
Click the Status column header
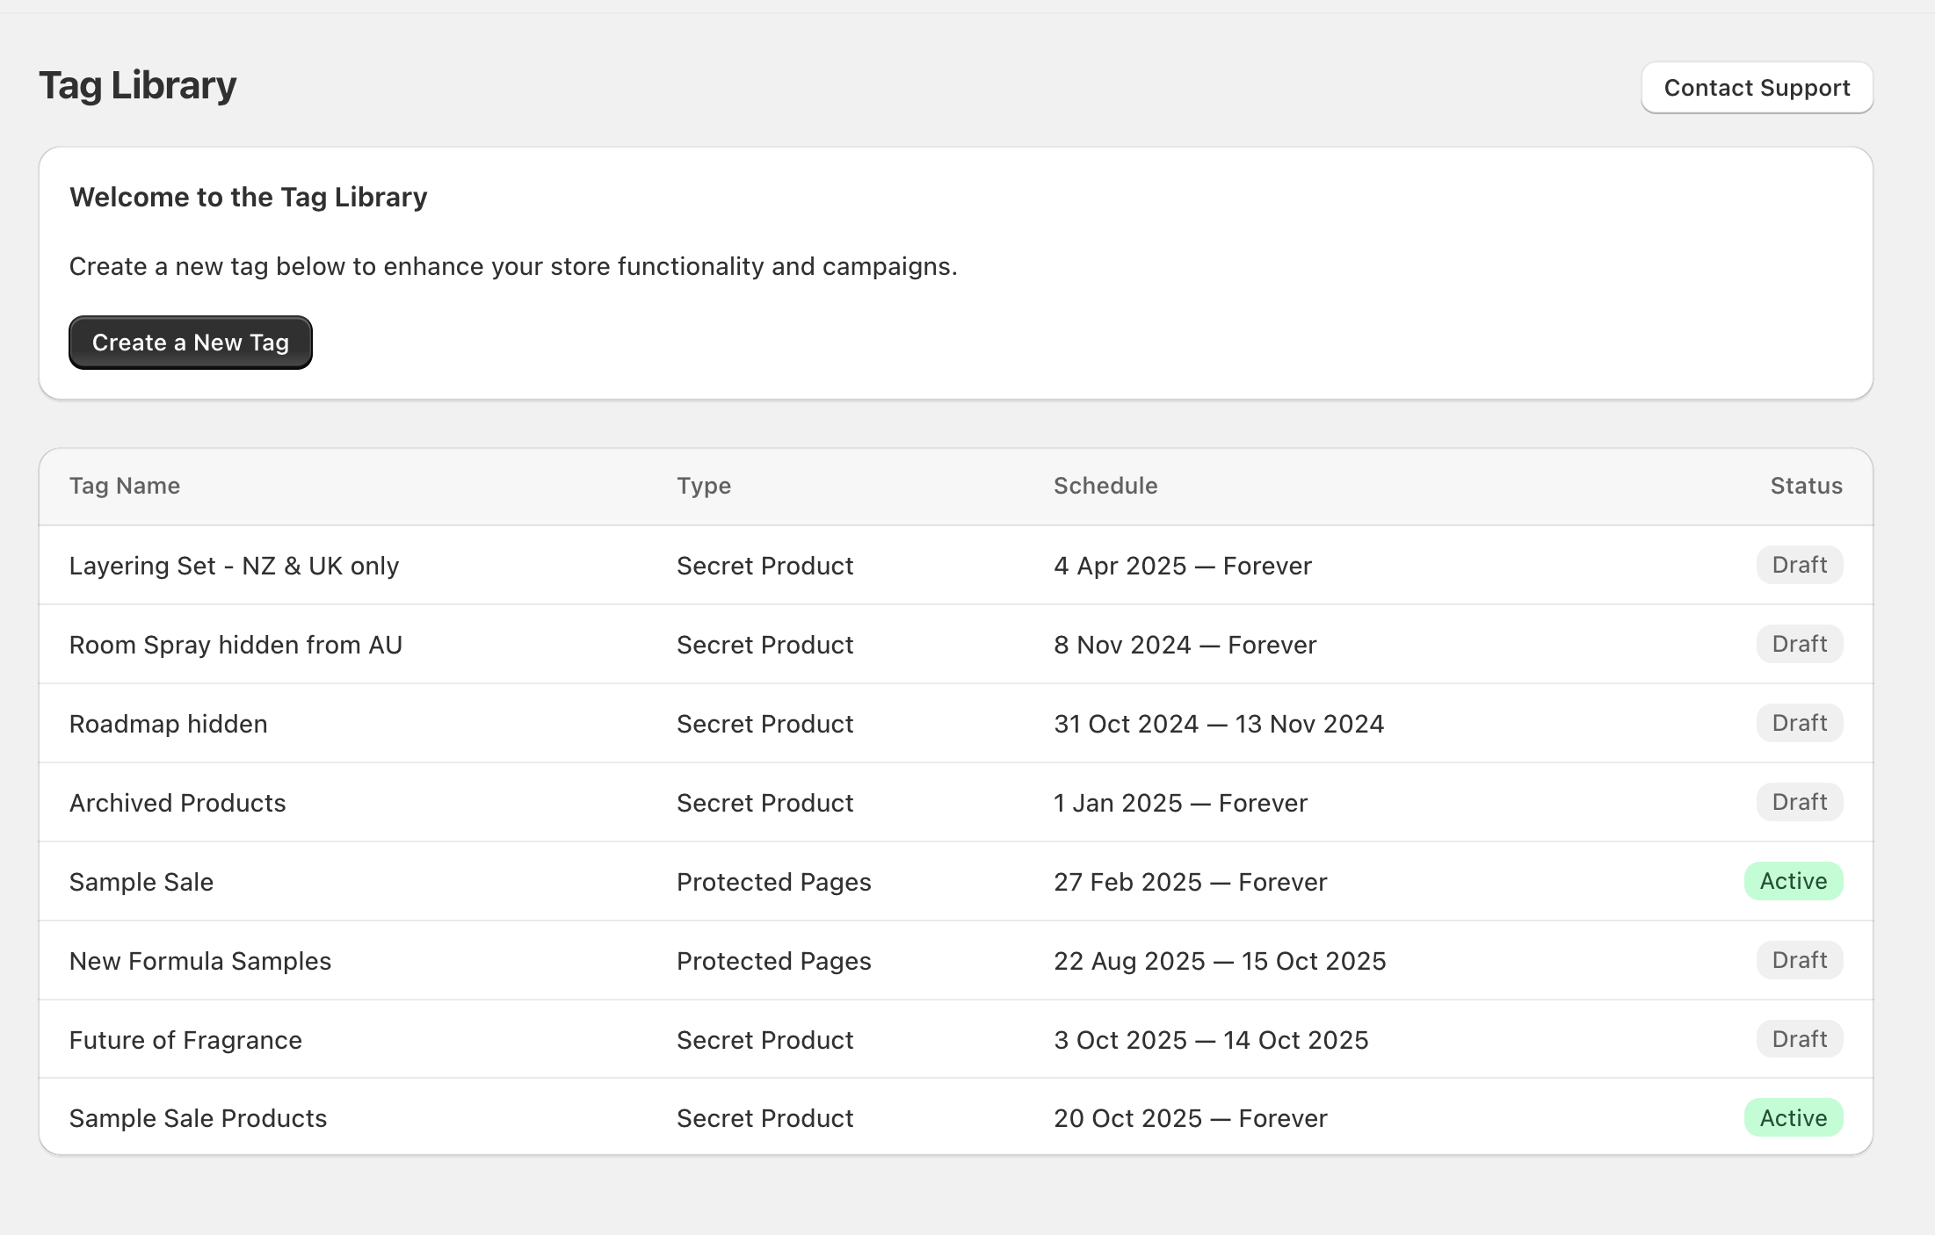pyautogui.click(x=1806, y=486)
